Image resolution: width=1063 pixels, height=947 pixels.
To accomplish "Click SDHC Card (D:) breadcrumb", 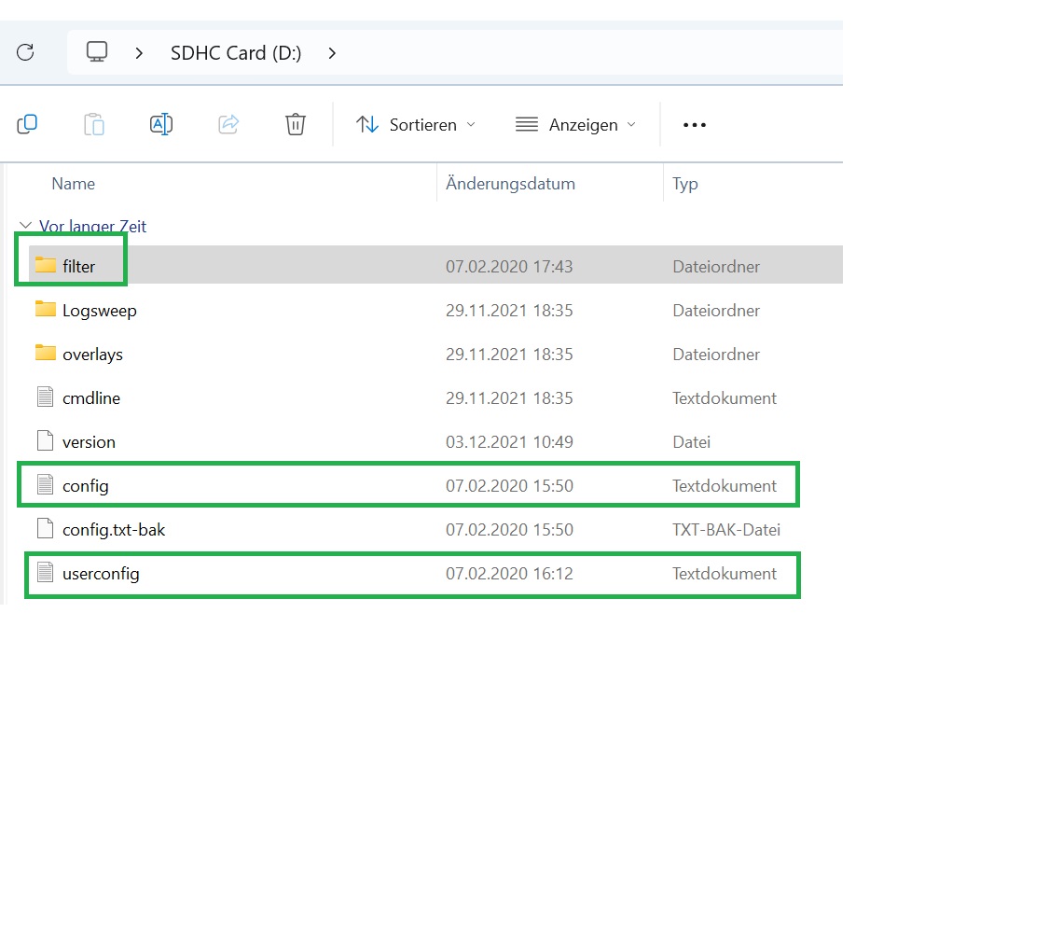I will (x=236, y=53).
